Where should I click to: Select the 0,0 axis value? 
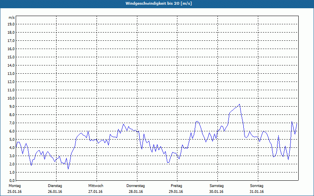(x=12, y=180)
